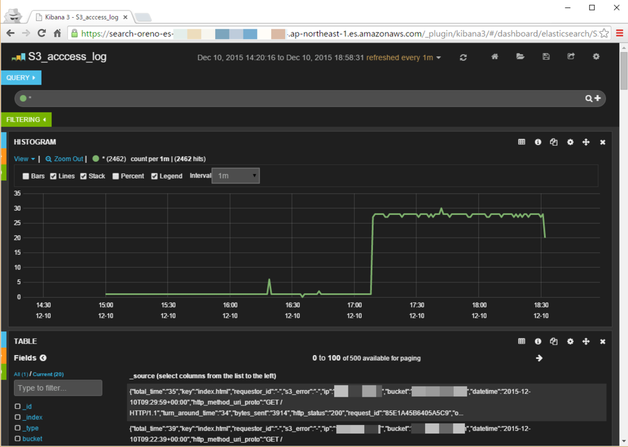Remove the Histogram panel
Screen dimensions: 628x447
pos(602,142)
